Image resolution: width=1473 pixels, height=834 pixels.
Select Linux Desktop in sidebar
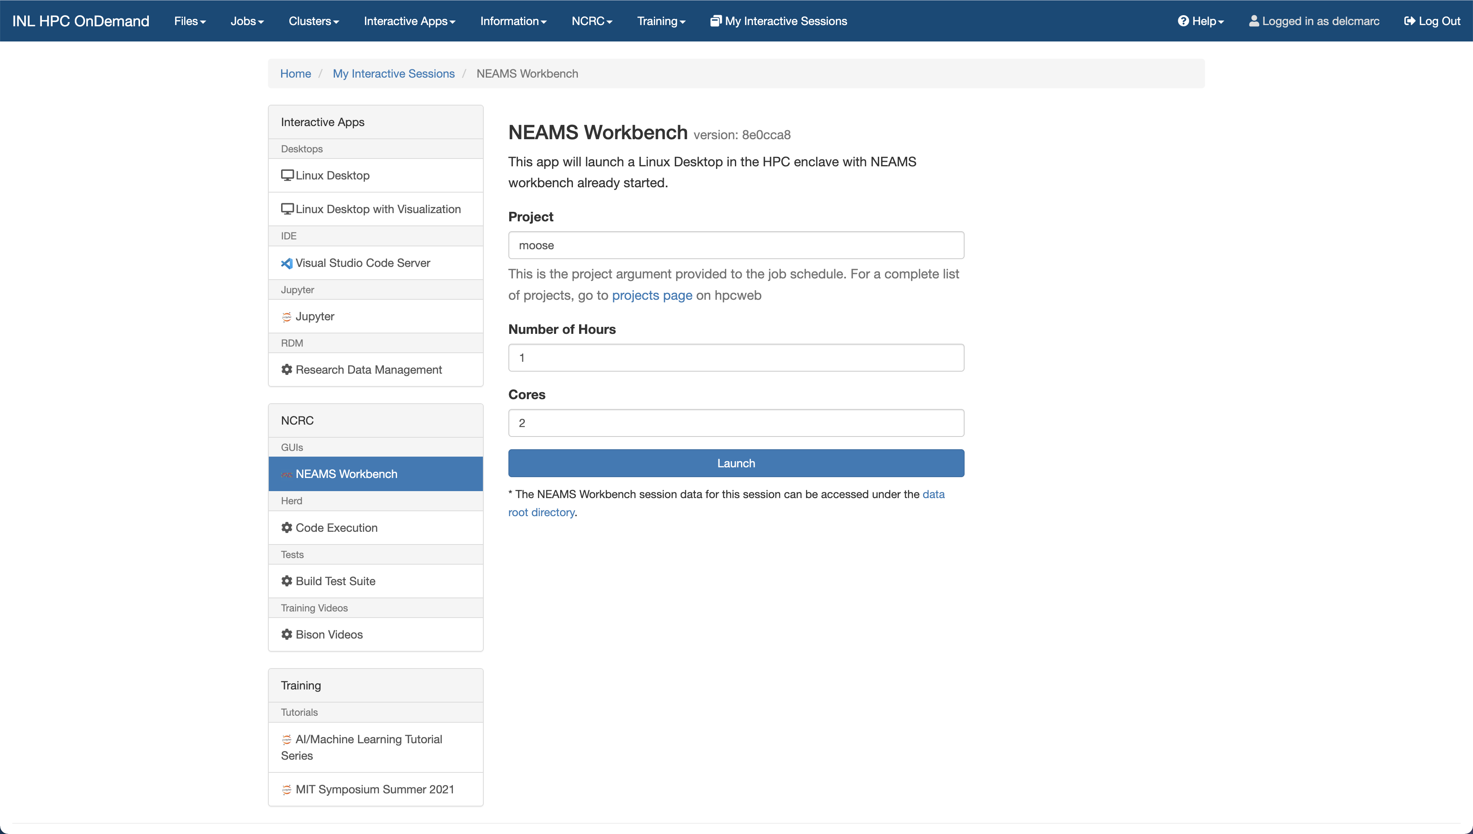coord(376,175)
